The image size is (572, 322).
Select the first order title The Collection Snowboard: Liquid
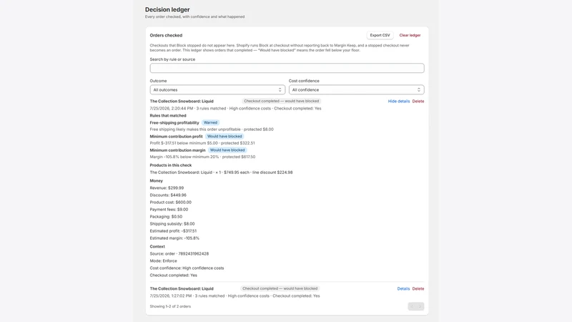[182, 101]
